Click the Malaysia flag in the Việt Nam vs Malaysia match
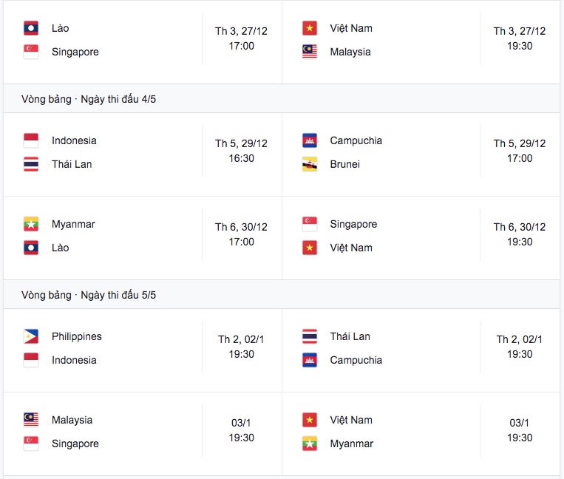 point(309,52)
